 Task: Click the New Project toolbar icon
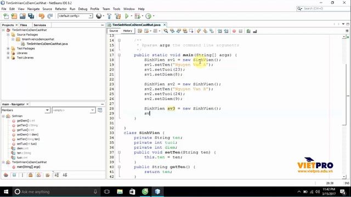click(x=14, y=16)
